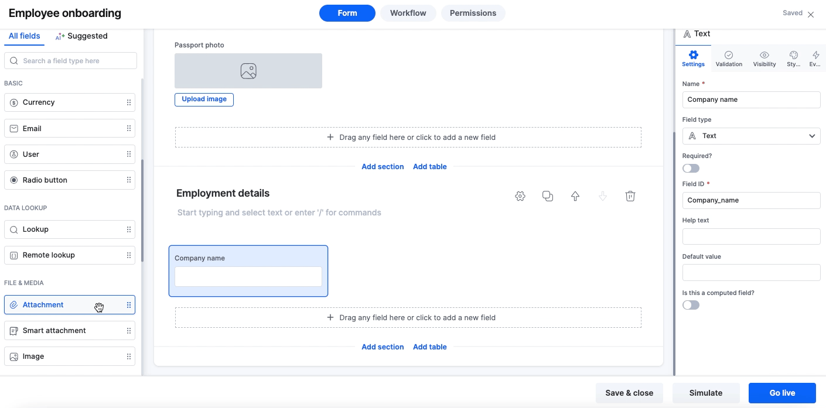
Task: Toggle the computed field switch
Action: pos(691,305)
